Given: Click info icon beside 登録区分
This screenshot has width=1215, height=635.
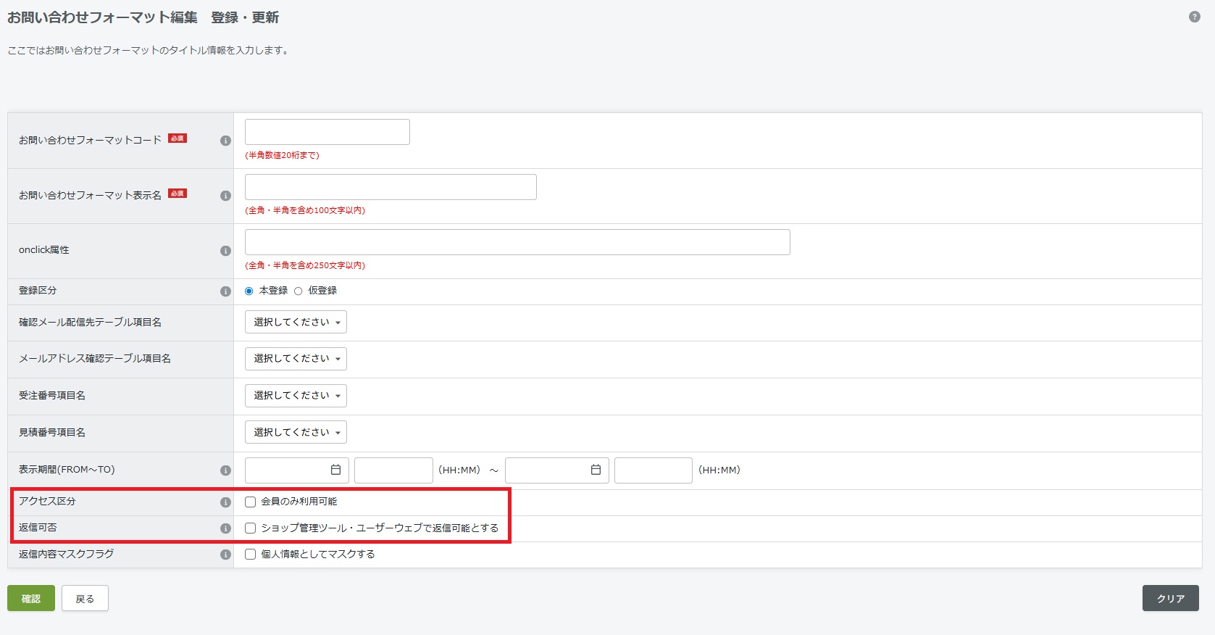Looking at the screenshot, I should point(225,291).
